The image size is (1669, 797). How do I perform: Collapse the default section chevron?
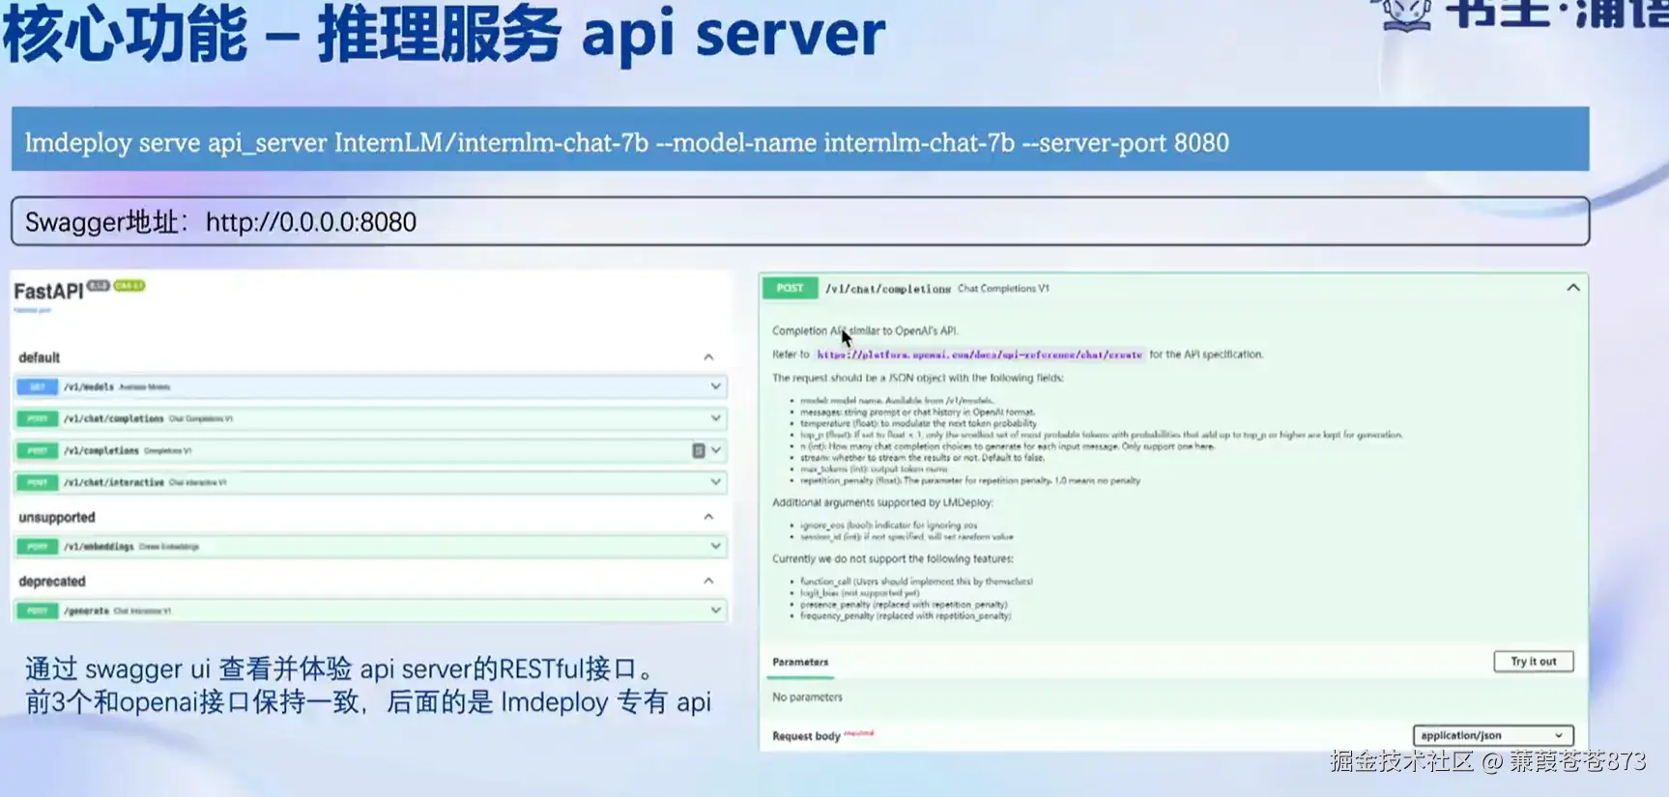708,357
